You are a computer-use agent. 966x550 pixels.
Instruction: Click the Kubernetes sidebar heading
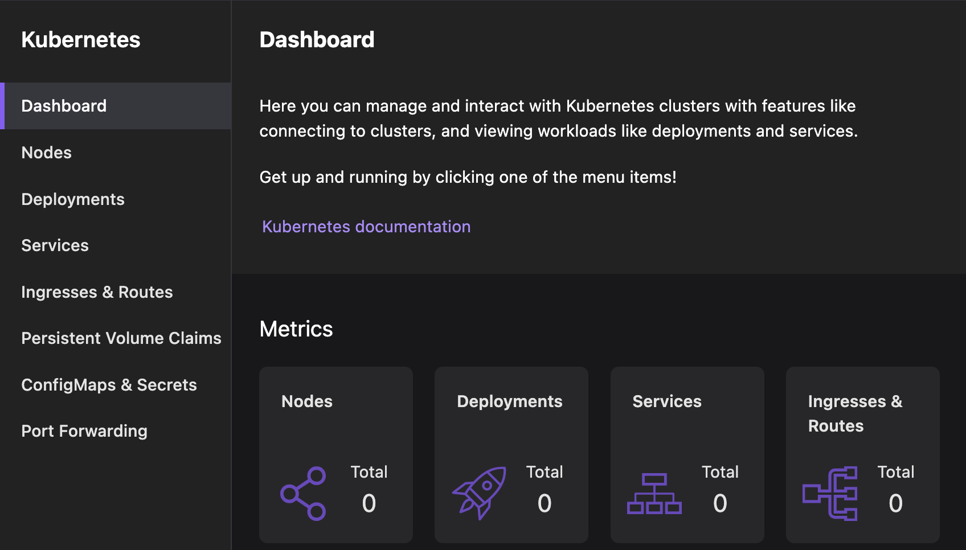click(x=81, y=40)
